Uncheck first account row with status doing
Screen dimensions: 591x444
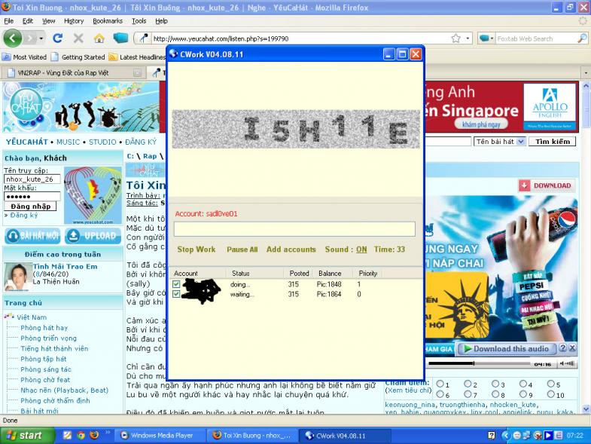(x=176, y=284)
